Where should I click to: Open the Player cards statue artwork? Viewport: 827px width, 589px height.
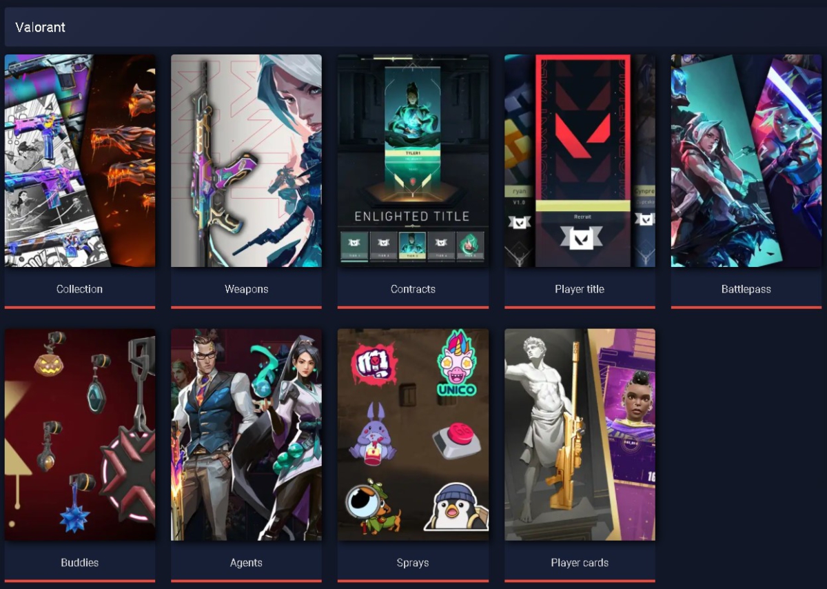[580, 435]
